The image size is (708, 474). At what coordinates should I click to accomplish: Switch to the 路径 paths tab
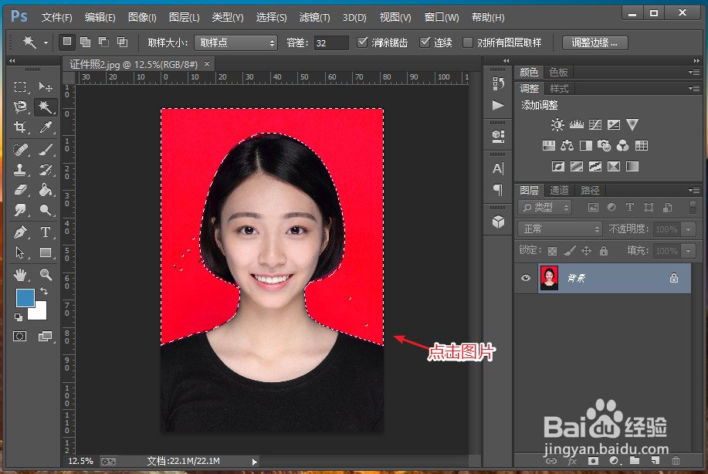(x=590, y=190)
